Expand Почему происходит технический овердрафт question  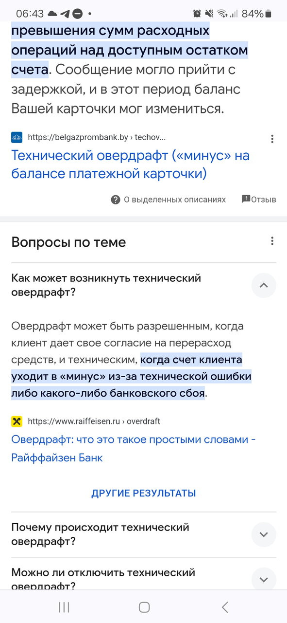tap(264, 534)
